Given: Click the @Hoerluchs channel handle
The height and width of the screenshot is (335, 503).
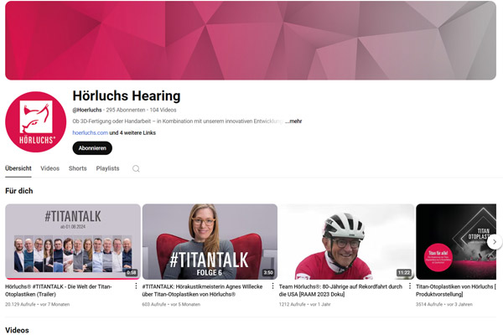Looking at the screenshot, I should pyautogui.click(x=87, y=110).
